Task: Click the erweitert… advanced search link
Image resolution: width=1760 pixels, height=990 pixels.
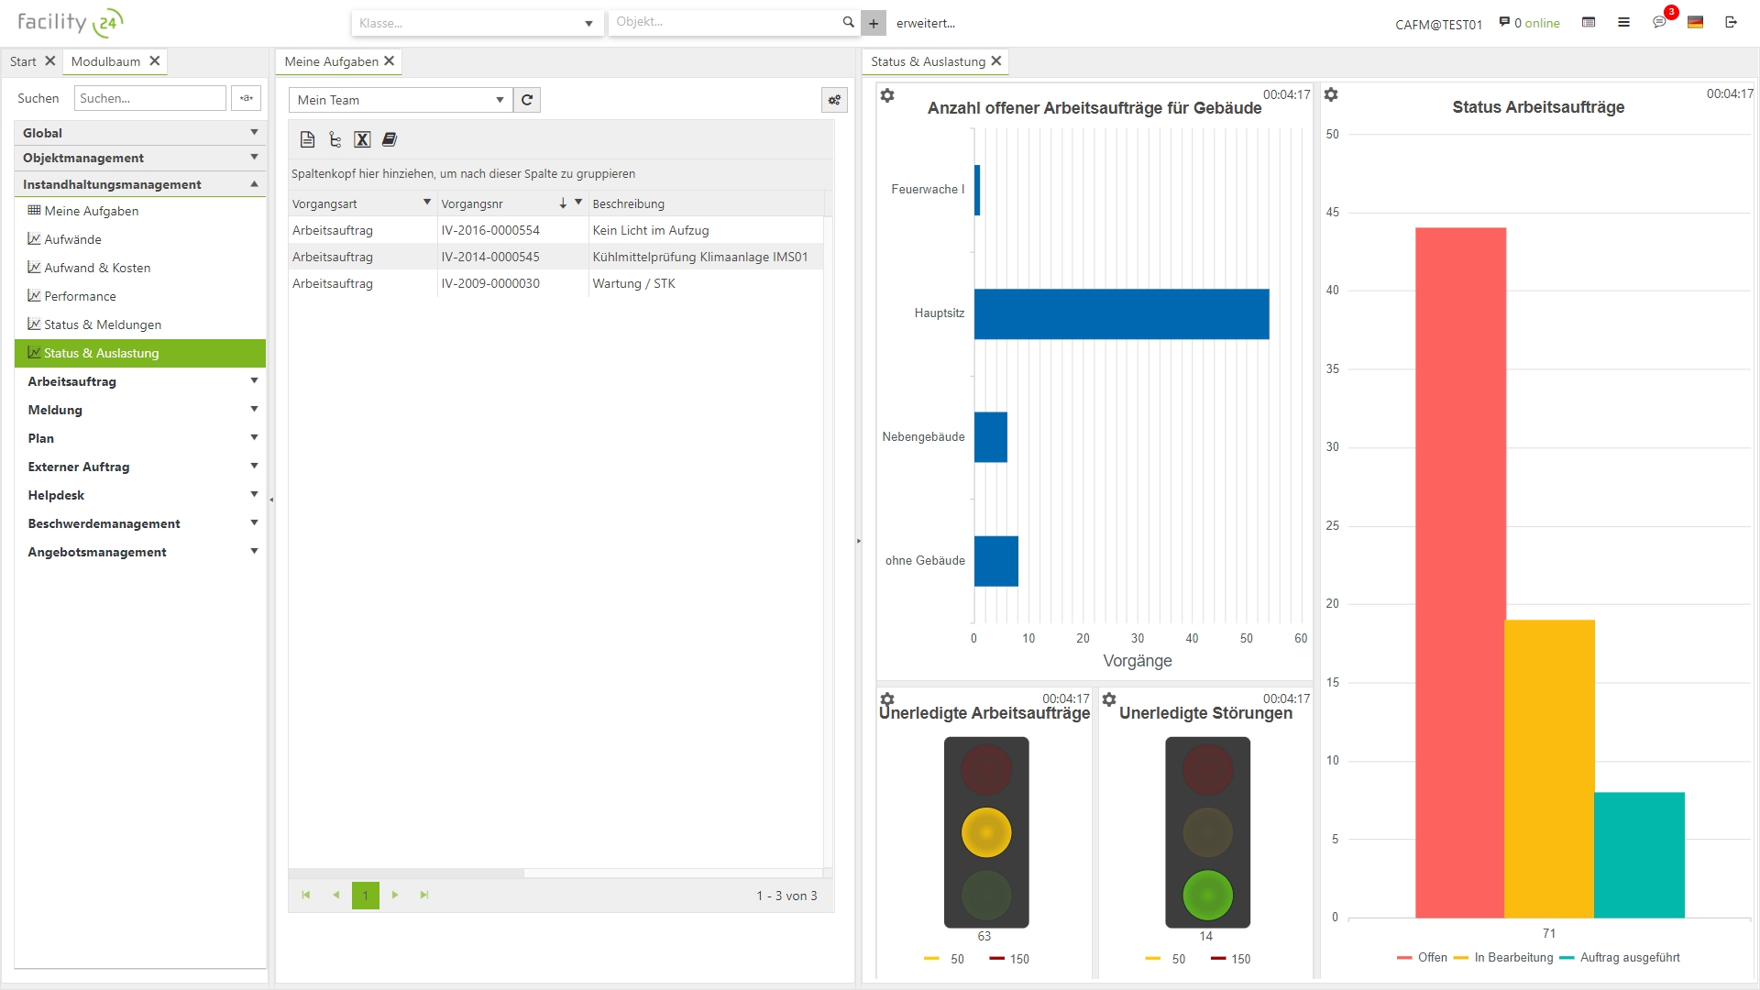Action: click(x=925, y=23)
